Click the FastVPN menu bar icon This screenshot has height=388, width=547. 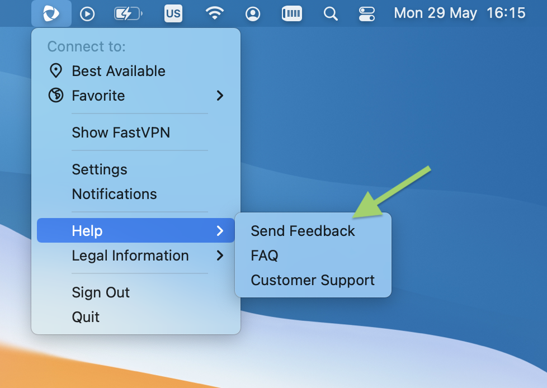tap(51, 13)
